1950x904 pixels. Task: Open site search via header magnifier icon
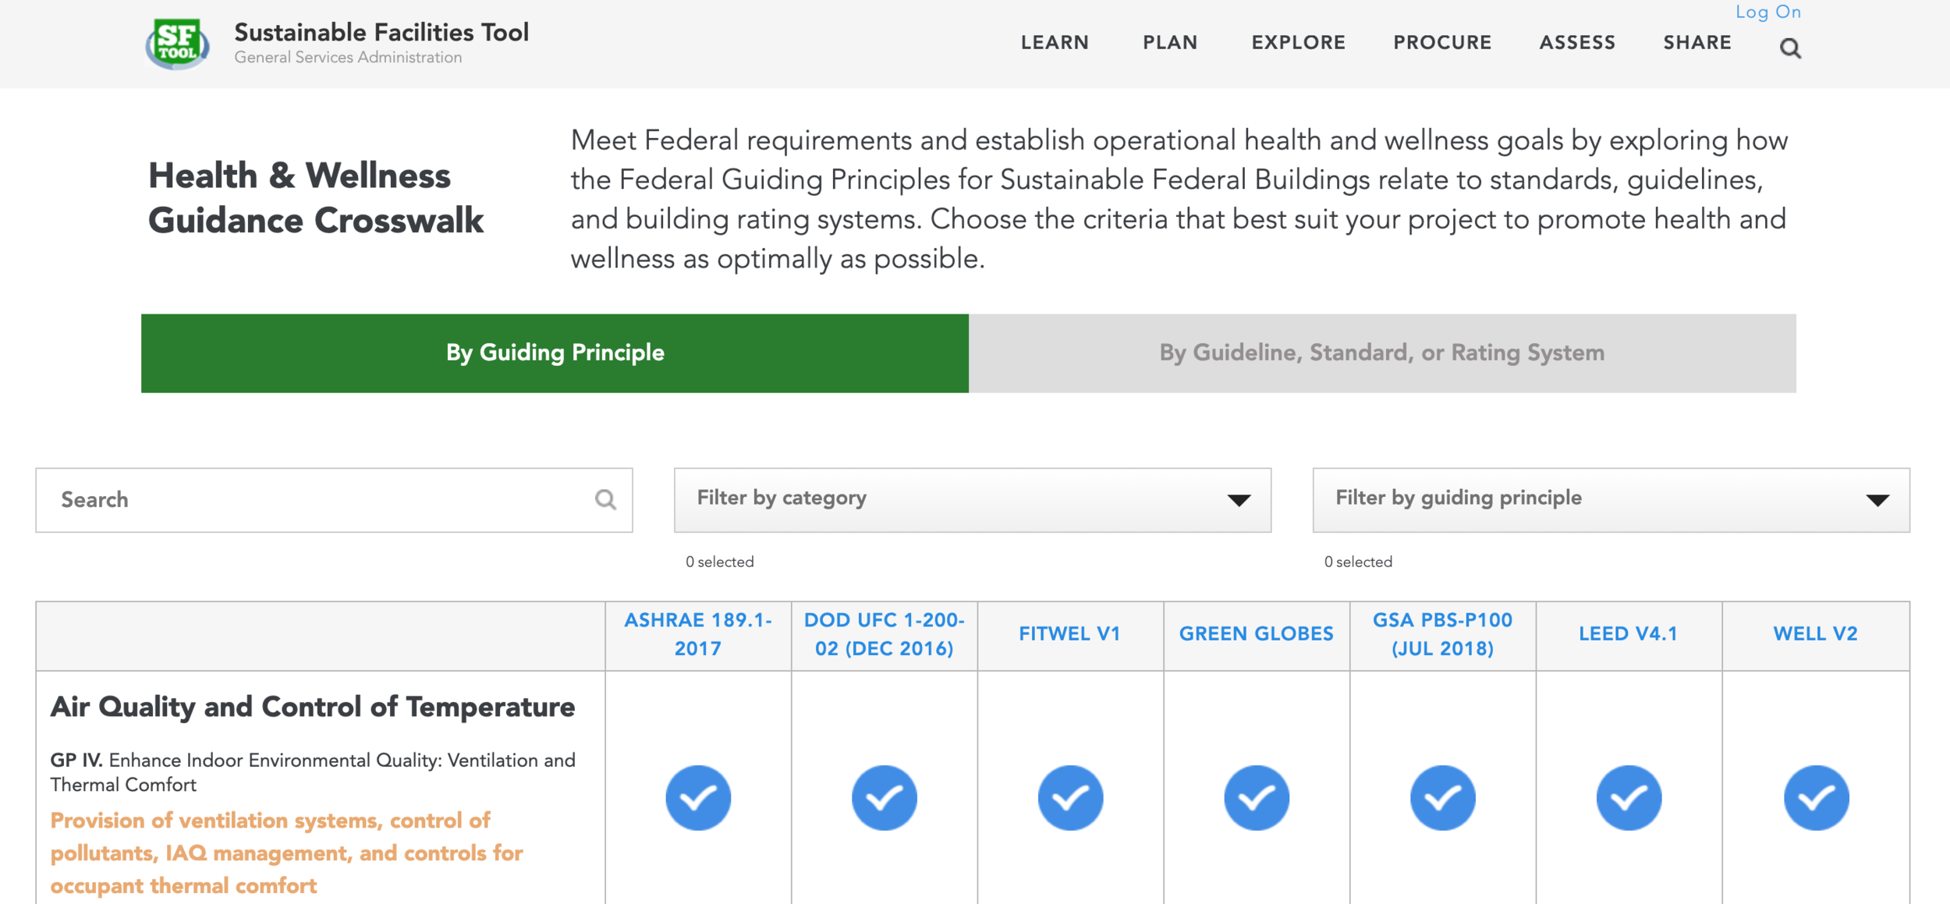1790,48
